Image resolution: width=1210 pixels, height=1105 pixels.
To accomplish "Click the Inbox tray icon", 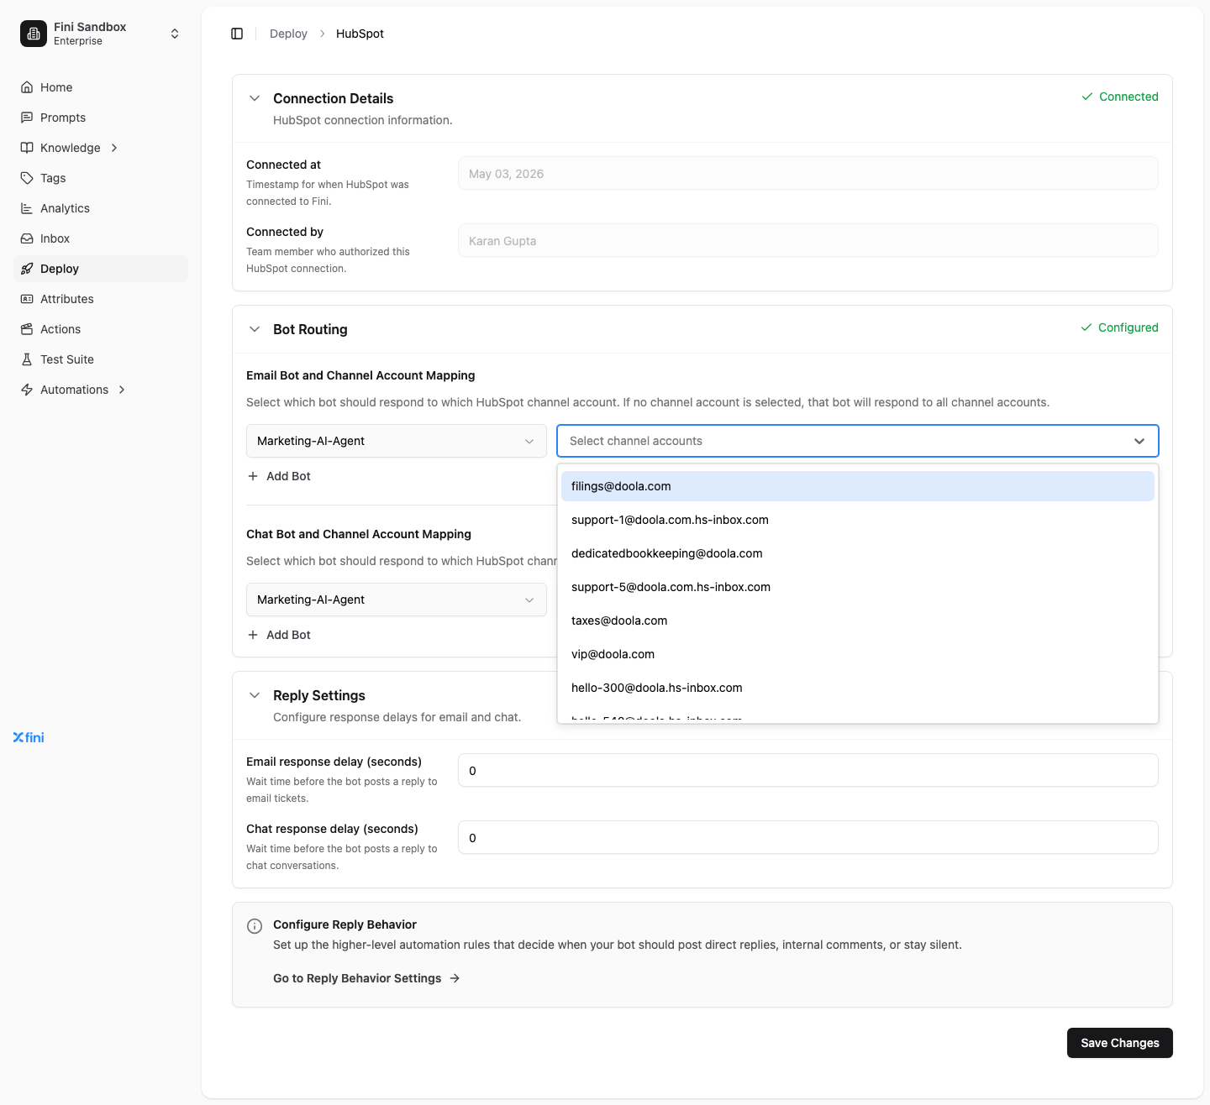I will click(27, 238).
